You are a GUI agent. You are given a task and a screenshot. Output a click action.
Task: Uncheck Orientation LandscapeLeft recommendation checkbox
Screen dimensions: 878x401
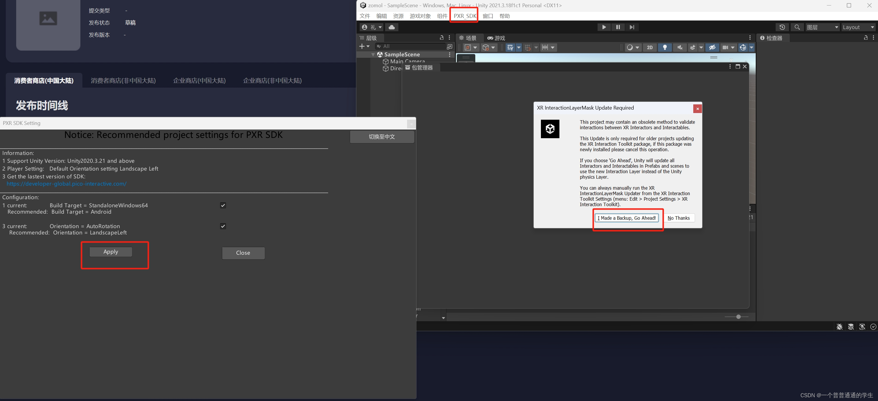223,226
